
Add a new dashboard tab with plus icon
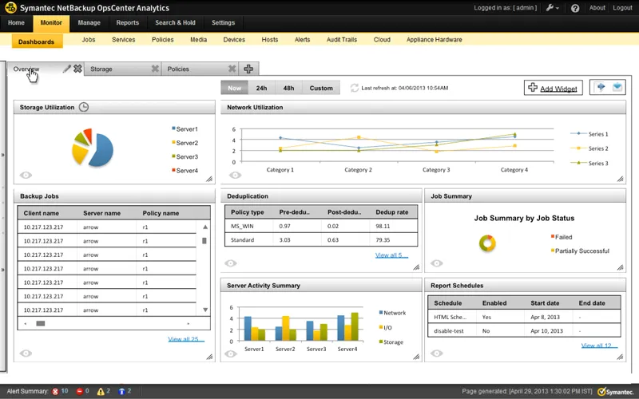click(x=248, y=69)
